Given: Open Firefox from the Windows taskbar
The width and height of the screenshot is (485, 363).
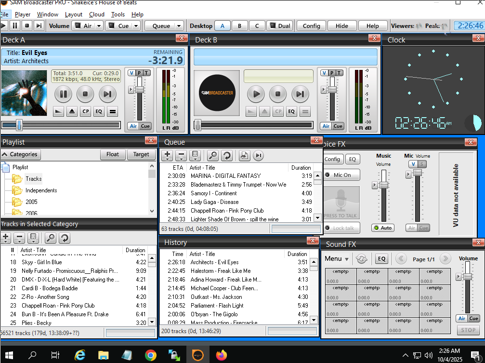Looking at the screenshot, I should [221, 355].
